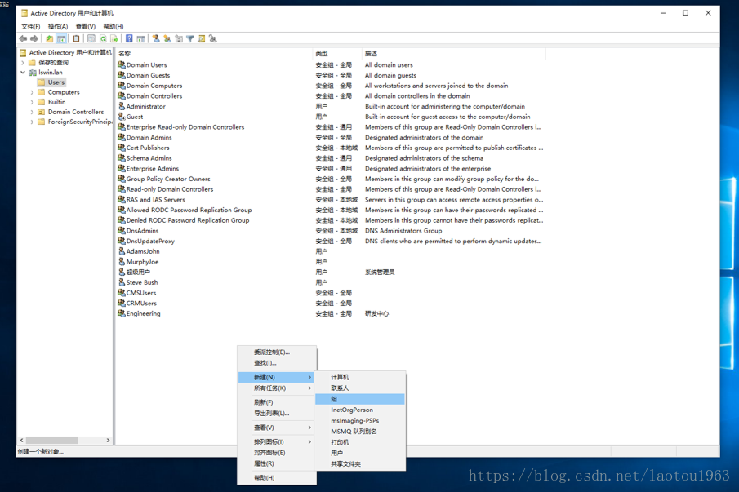This screenshot has width=739, height=492.
Task: Sort by the 名称 column header
Action: tap(214, 54)
